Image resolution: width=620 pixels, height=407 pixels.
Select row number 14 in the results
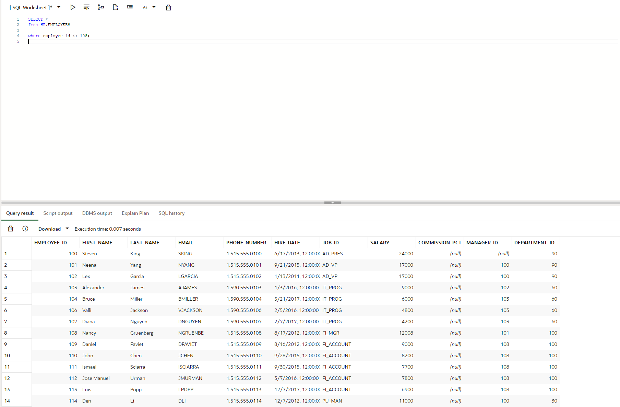[16, 401]
